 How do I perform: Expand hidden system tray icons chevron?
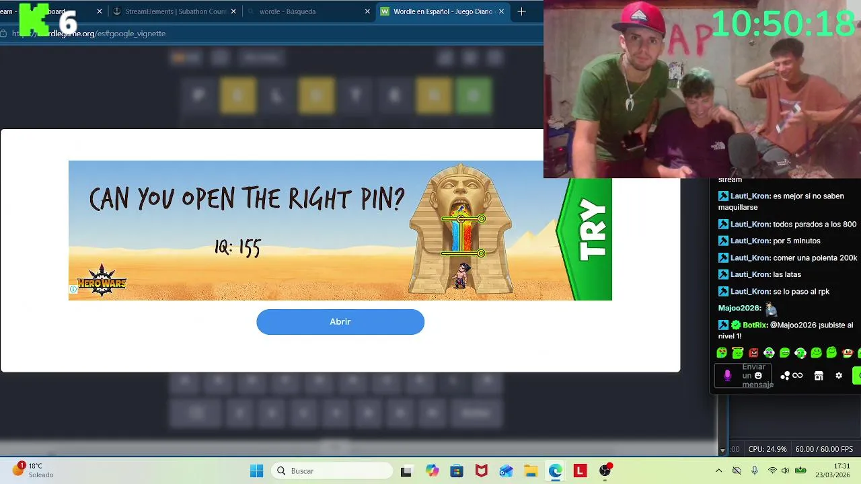(x=718, y=471)
